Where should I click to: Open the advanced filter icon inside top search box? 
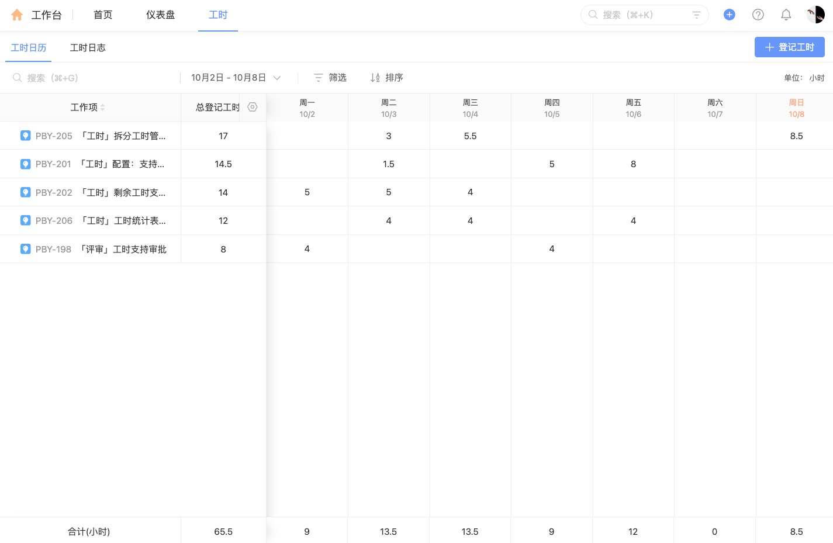[x=696, y=15]
